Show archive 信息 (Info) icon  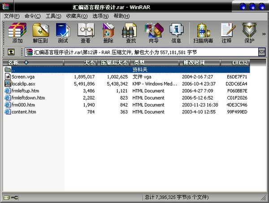pos(176,32)
